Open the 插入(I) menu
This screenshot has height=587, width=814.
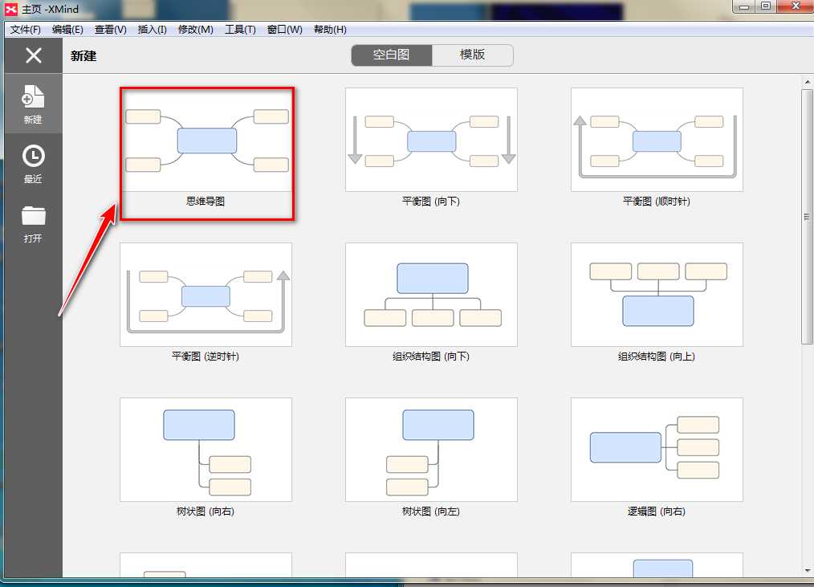pos(152,30)
